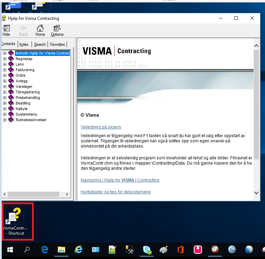Screen dimensions: 265x259
Task: Open the Hurtigtaster og tips for delsystemene link
Action: click(x=116, y=192)
